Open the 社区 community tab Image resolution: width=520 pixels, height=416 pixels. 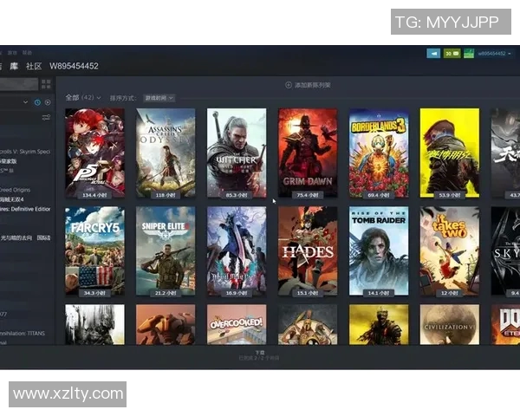33,66
